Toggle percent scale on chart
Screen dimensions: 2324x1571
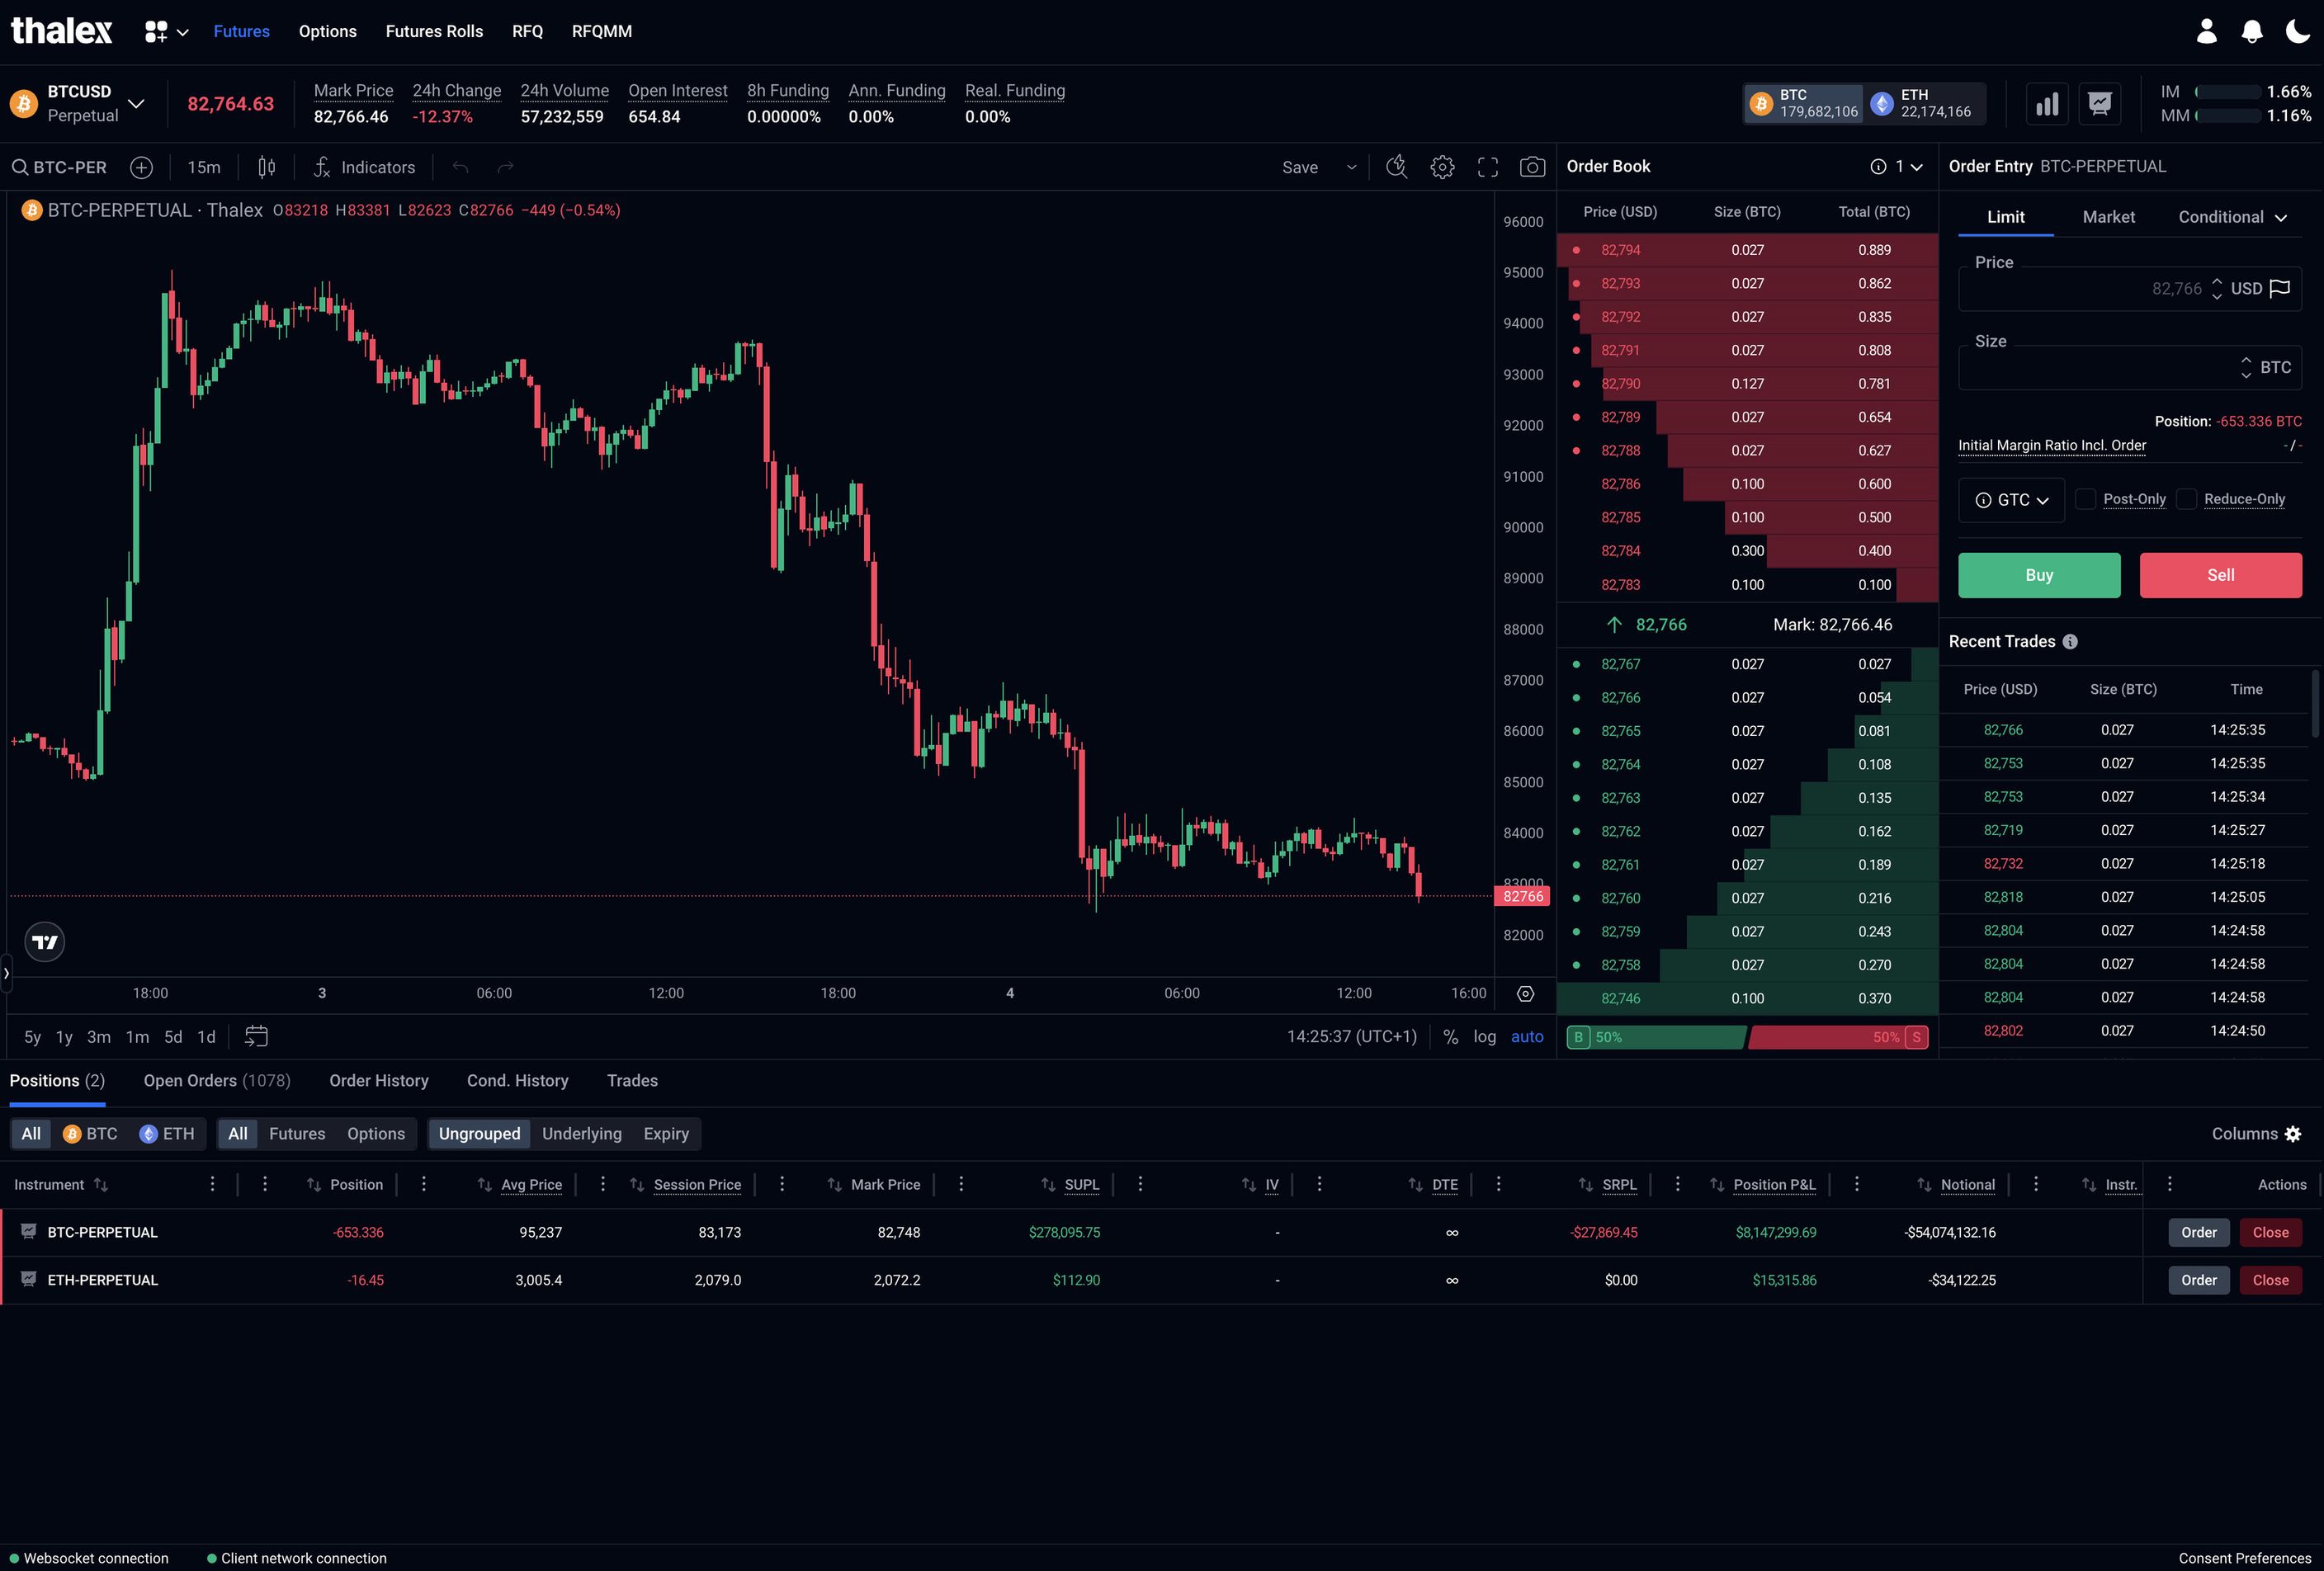[x=1450, y=1037]
